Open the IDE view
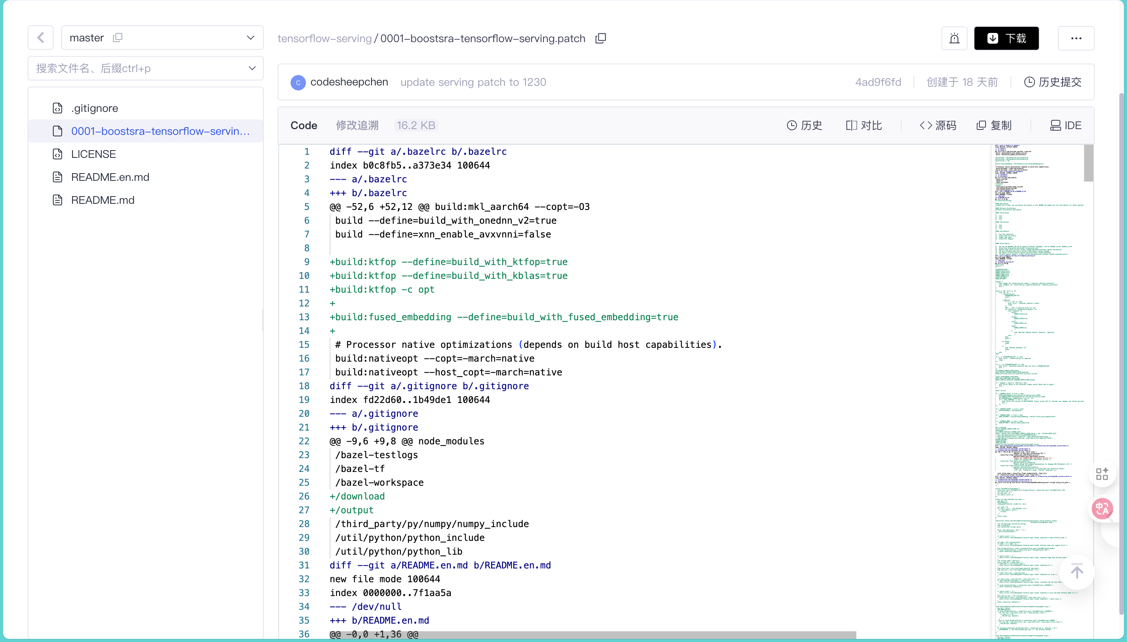The width and height of the screenshot is (1127, 642). pyautogui.click(x=1065, y=125)
